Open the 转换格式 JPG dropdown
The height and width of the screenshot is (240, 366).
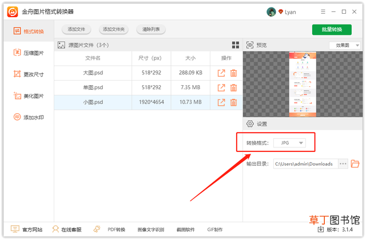(x=290, y=143)
